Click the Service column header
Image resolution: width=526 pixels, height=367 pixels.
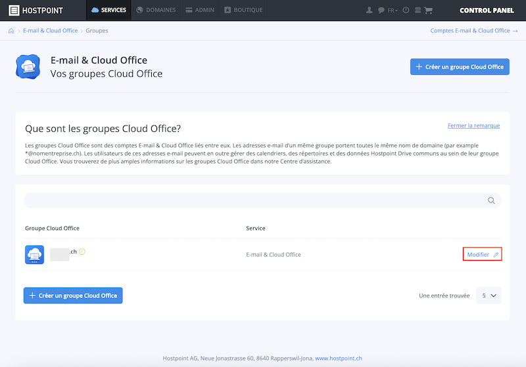coord(256,228)
